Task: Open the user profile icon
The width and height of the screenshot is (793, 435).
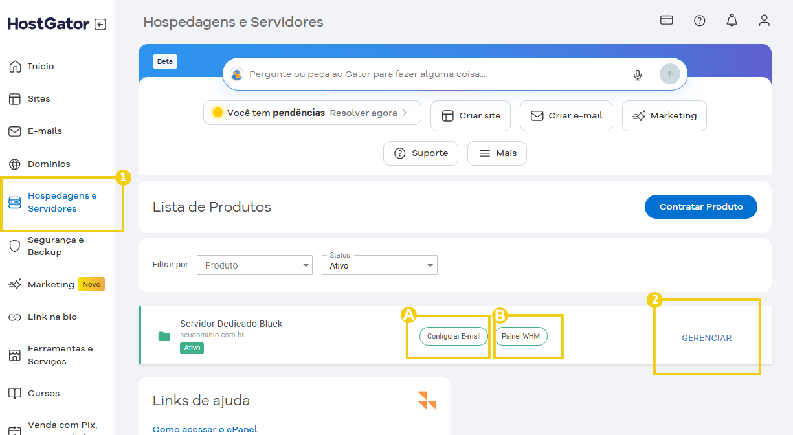Action: [x=765, y=20]
